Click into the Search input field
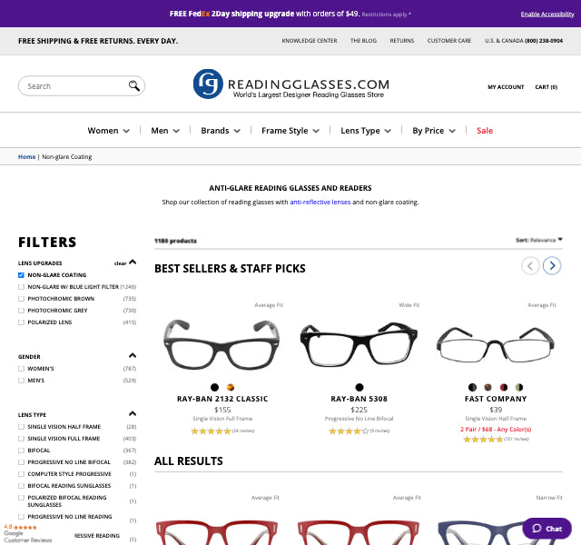Image resolution: width=581 pixels, height=545 pixels. tap(73, 86)
